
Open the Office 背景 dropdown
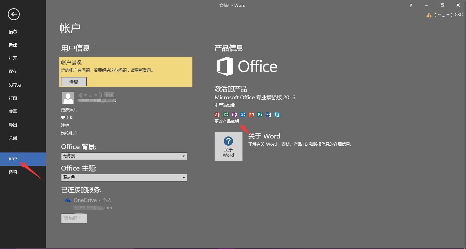(184, 156)
